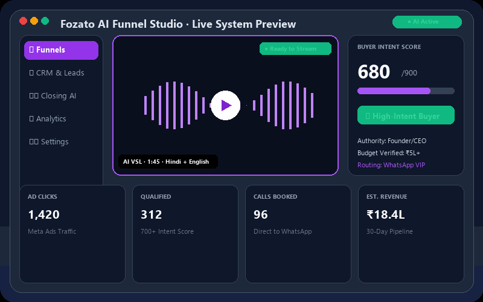Open the Funnels sidebar item
483x302 pixels.
(62, 50)
